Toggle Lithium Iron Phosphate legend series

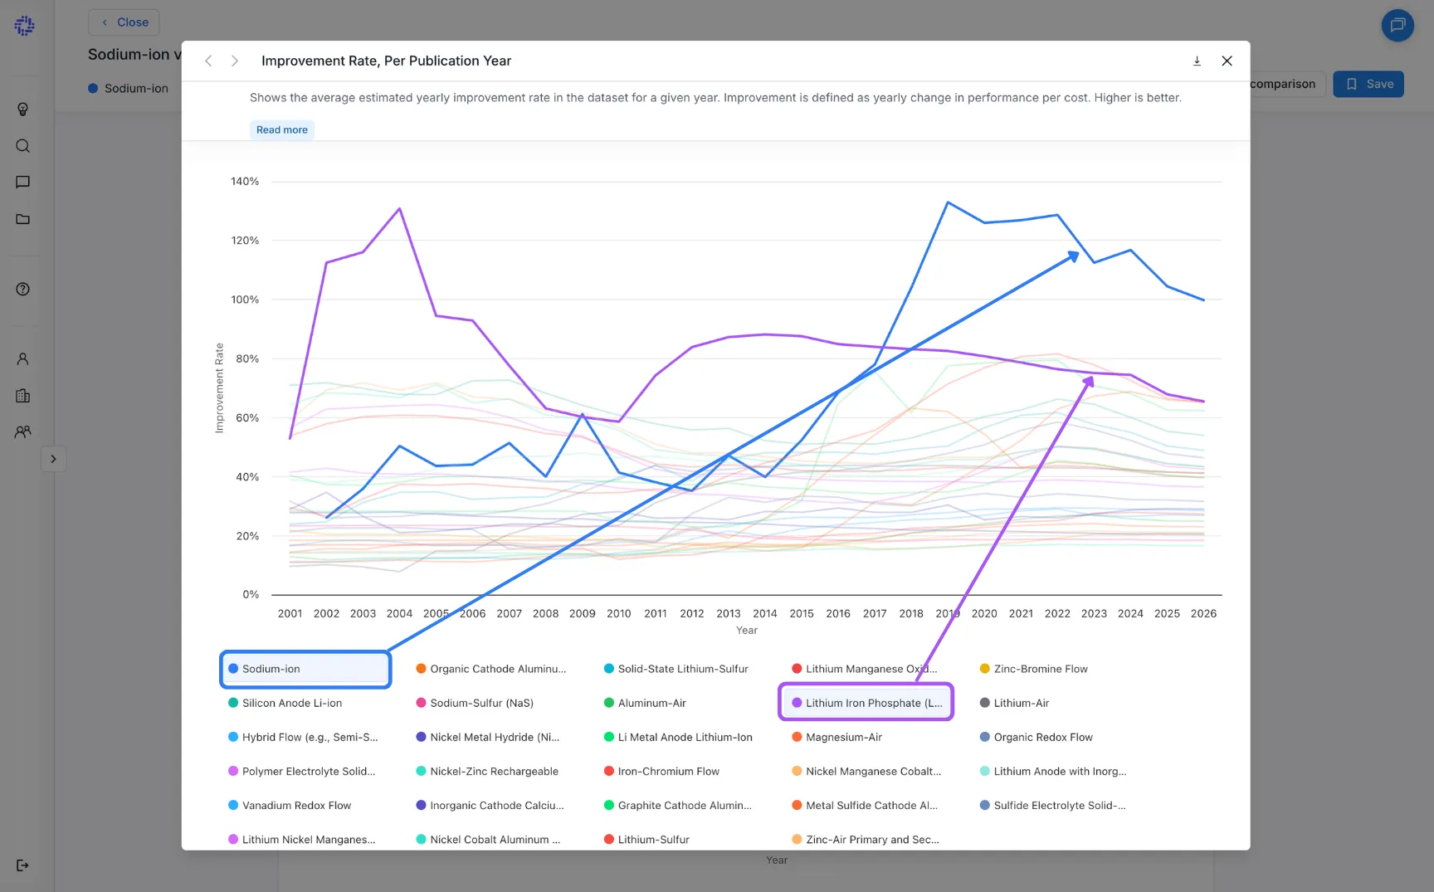point(866,703)
